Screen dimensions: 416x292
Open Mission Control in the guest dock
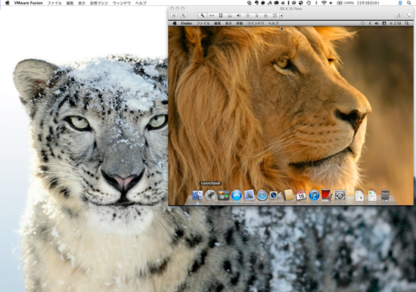223,195
